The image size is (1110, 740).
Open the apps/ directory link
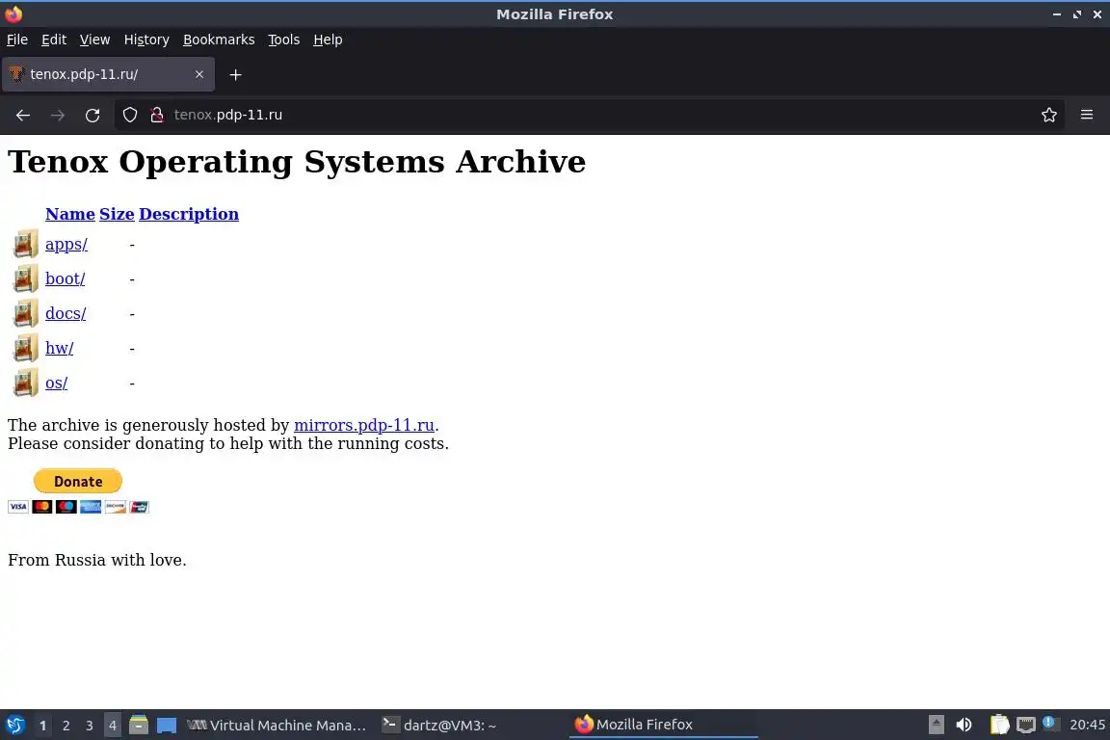tap(66, 245)
